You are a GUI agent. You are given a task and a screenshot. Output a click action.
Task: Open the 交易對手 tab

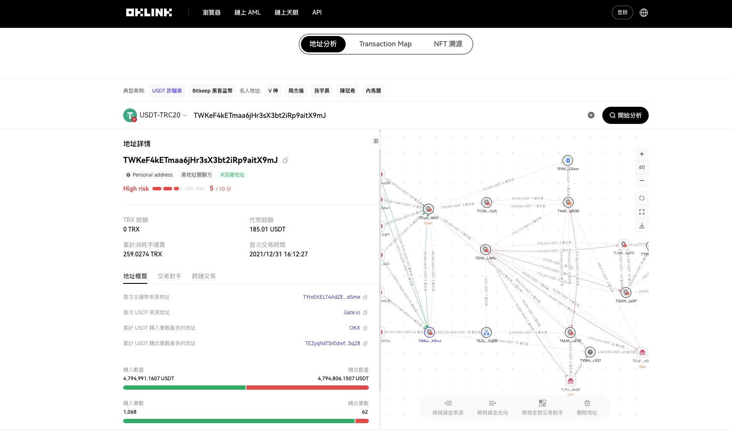[x=170, y=276]
